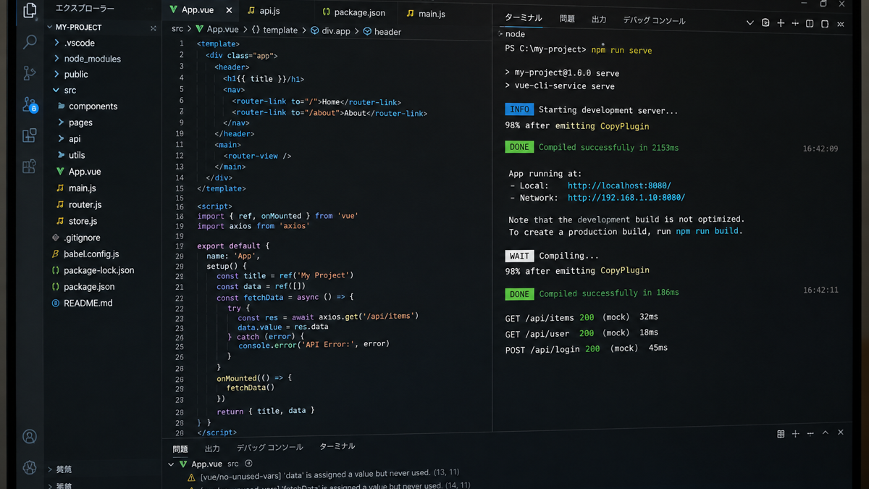The height and width of the screenshot is (489, 869).
Task: Click the terminal launch profile icon
Action: pyautogui.click(x=765, y=23)
